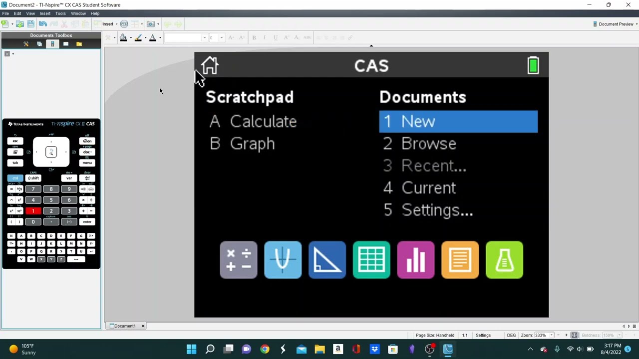The image size is (639, 359).
Task: Select 4 Current in Documents list
Action: click(458, 188)
